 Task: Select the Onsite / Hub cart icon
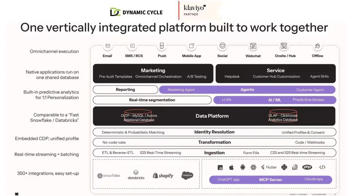[x=284, y=46]
